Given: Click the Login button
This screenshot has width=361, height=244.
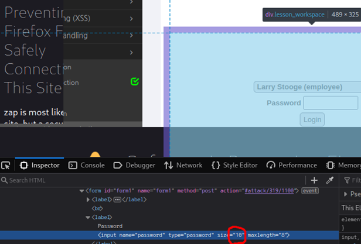Looking at the screenshot, I should coord(312,119).
